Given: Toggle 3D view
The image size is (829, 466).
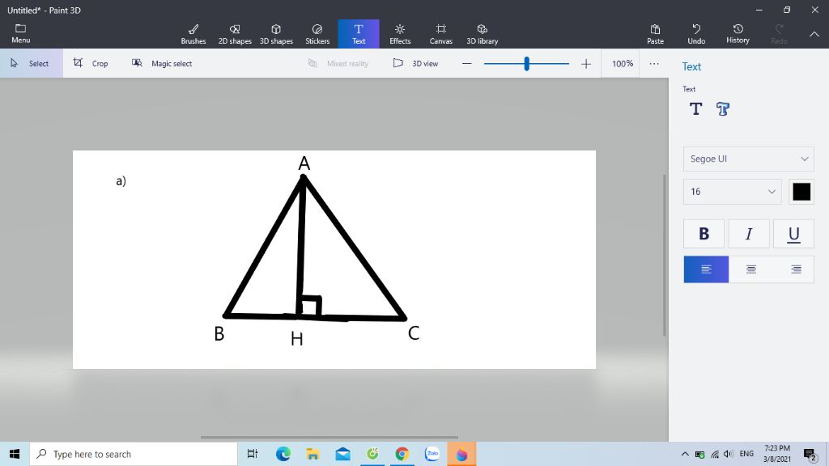Looking at the screenshot, I should (415, 63).
